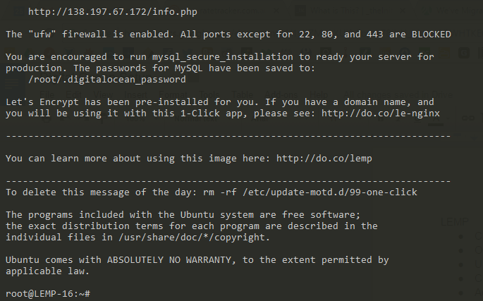Click the faint 'All changes saved in Drive' text
The image size is (483, 301).
click(x=398, y=94)
